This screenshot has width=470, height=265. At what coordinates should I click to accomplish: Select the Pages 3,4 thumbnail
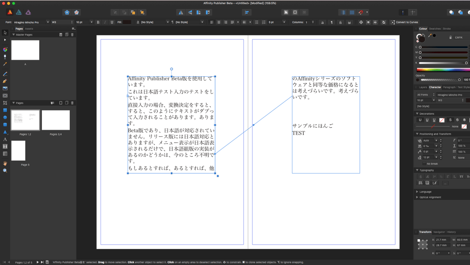pos(56,120)
